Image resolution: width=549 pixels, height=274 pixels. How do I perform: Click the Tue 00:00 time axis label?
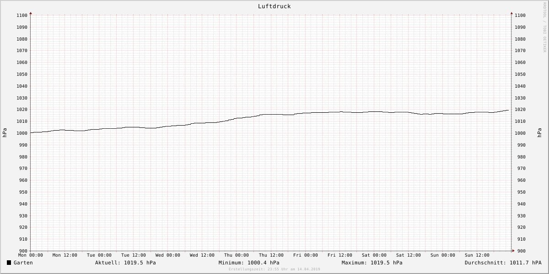point(99,255)
